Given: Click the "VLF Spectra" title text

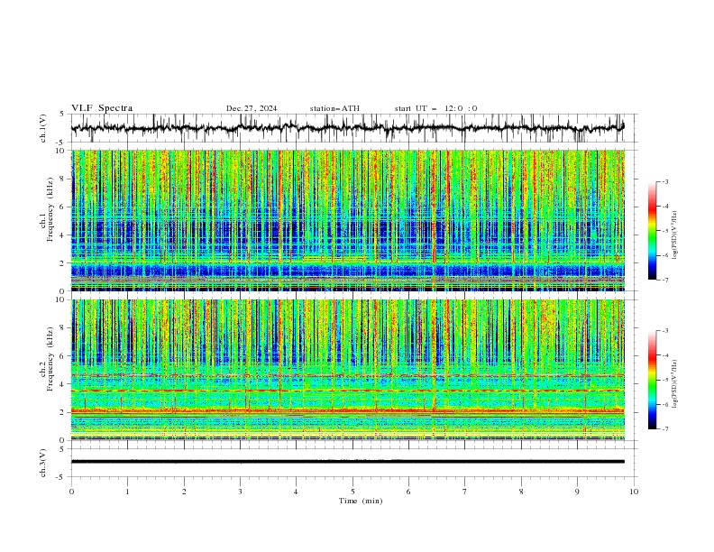Looking at the screenshot, I should tap(102, 108).
